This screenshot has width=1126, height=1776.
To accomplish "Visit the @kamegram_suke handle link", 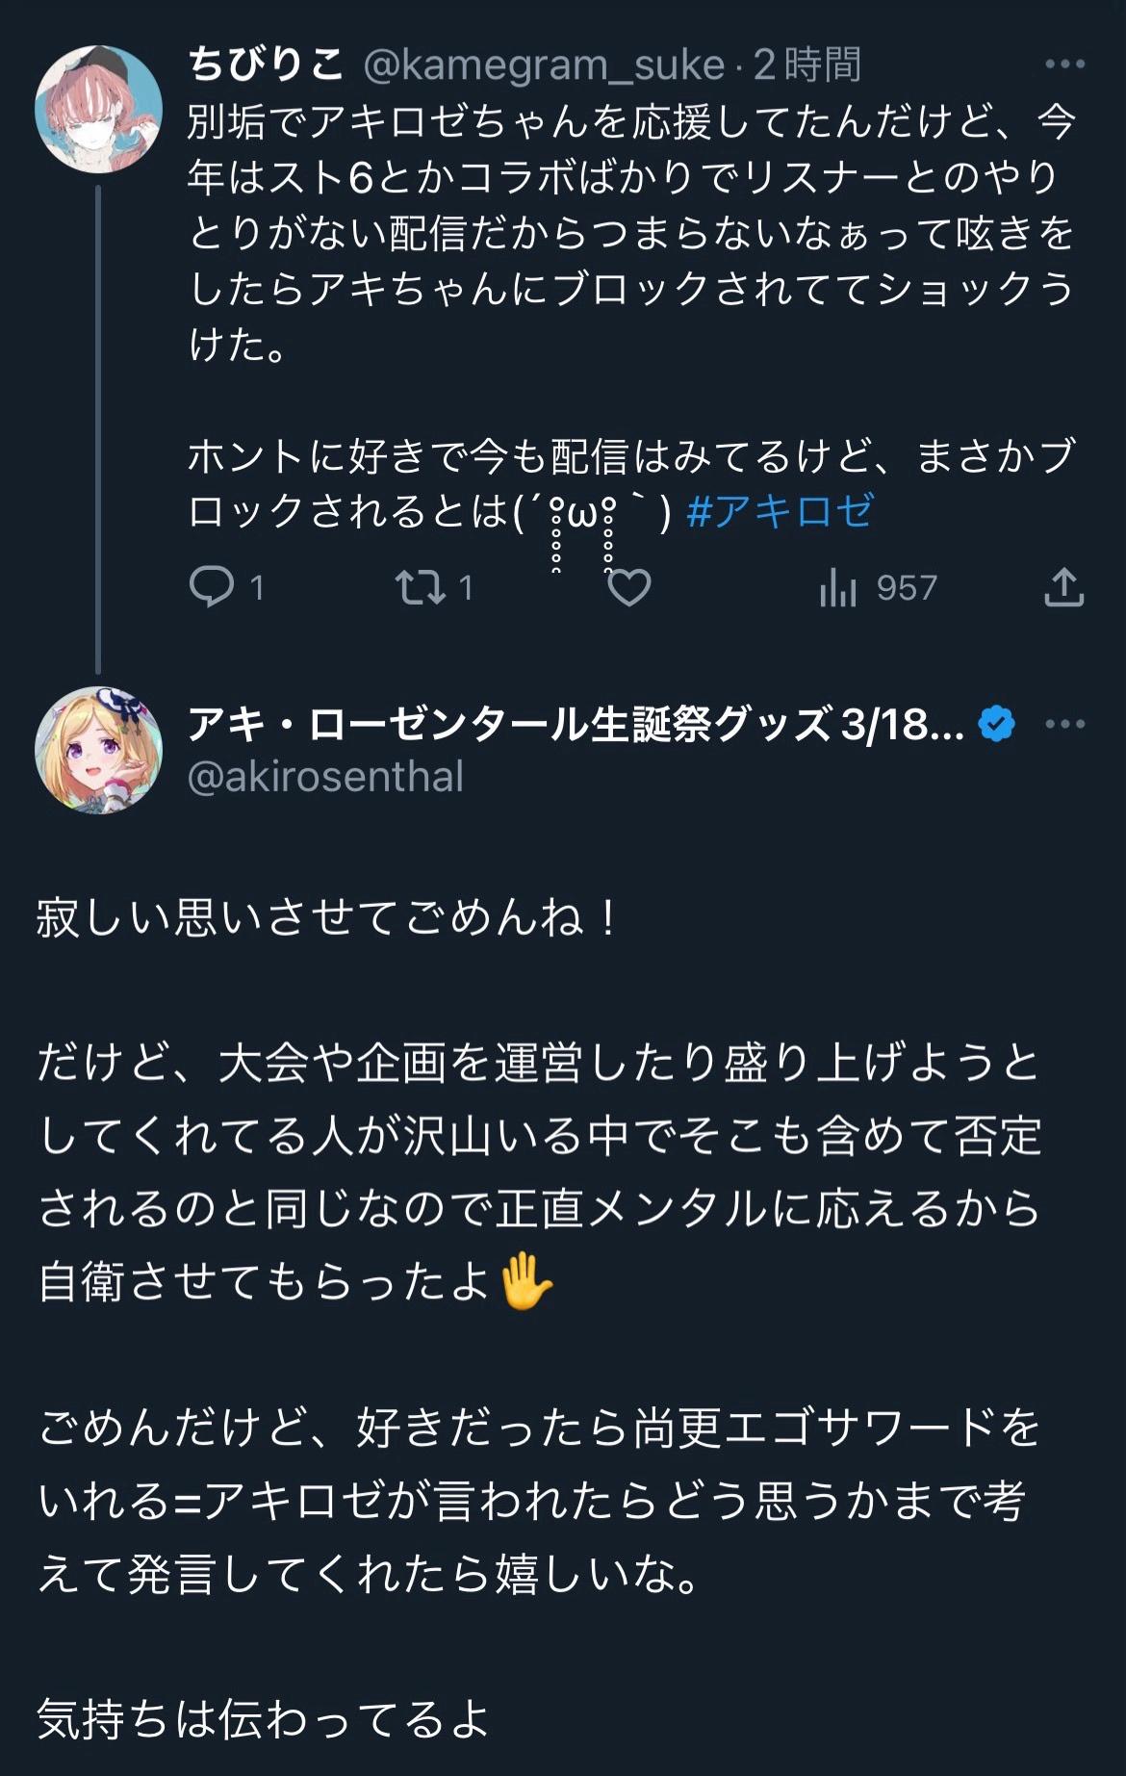I will (544, 64).
